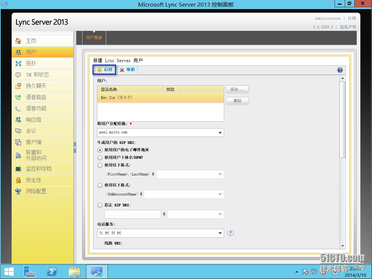Click the network tray icon
Screen dimensions: 372x279
point(314,272)
